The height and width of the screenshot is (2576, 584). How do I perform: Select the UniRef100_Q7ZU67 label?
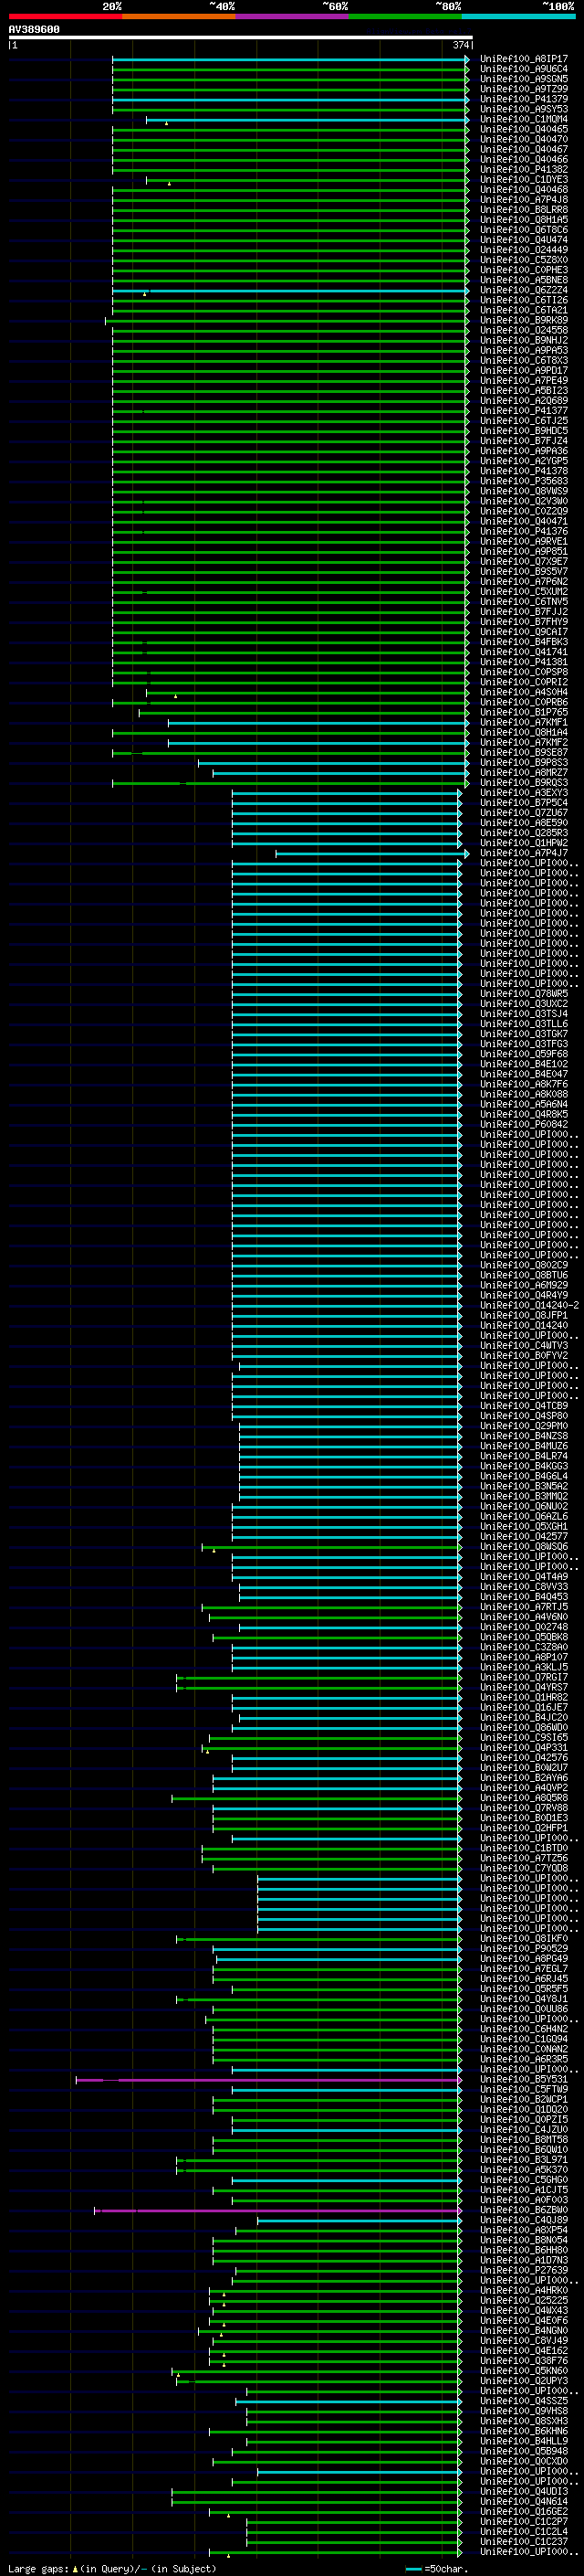click(x=524, y=813)
